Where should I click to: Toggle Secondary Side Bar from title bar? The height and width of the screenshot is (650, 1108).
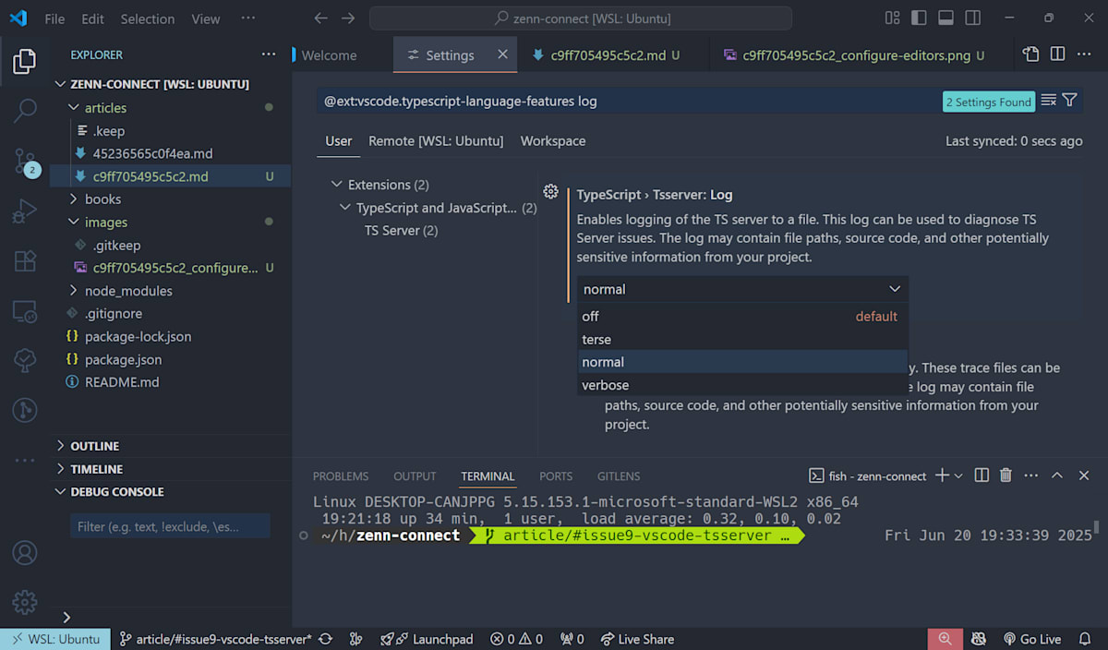point(972,18)
